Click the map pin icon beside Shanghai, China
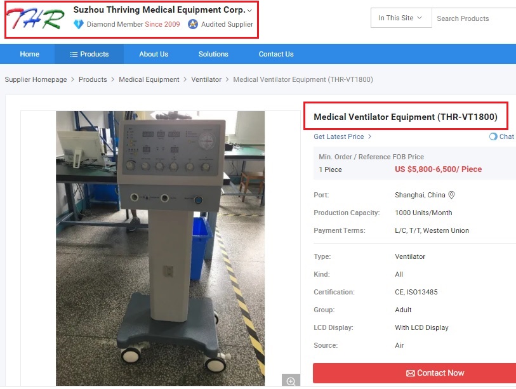This screenshot has width=516, height=389. (x=451, y=195)
